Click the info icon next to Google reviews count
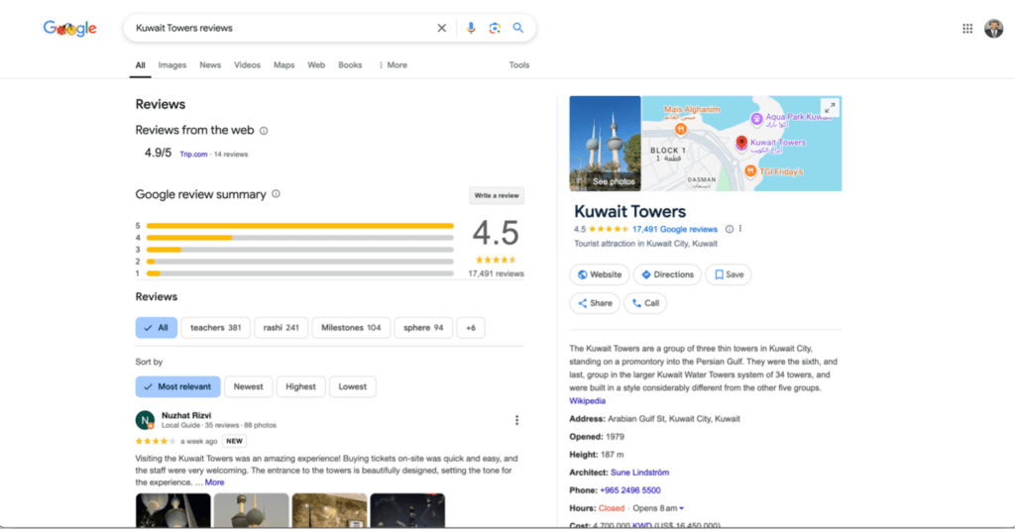Screen dimensions: 1015x531 click(730, 229)
